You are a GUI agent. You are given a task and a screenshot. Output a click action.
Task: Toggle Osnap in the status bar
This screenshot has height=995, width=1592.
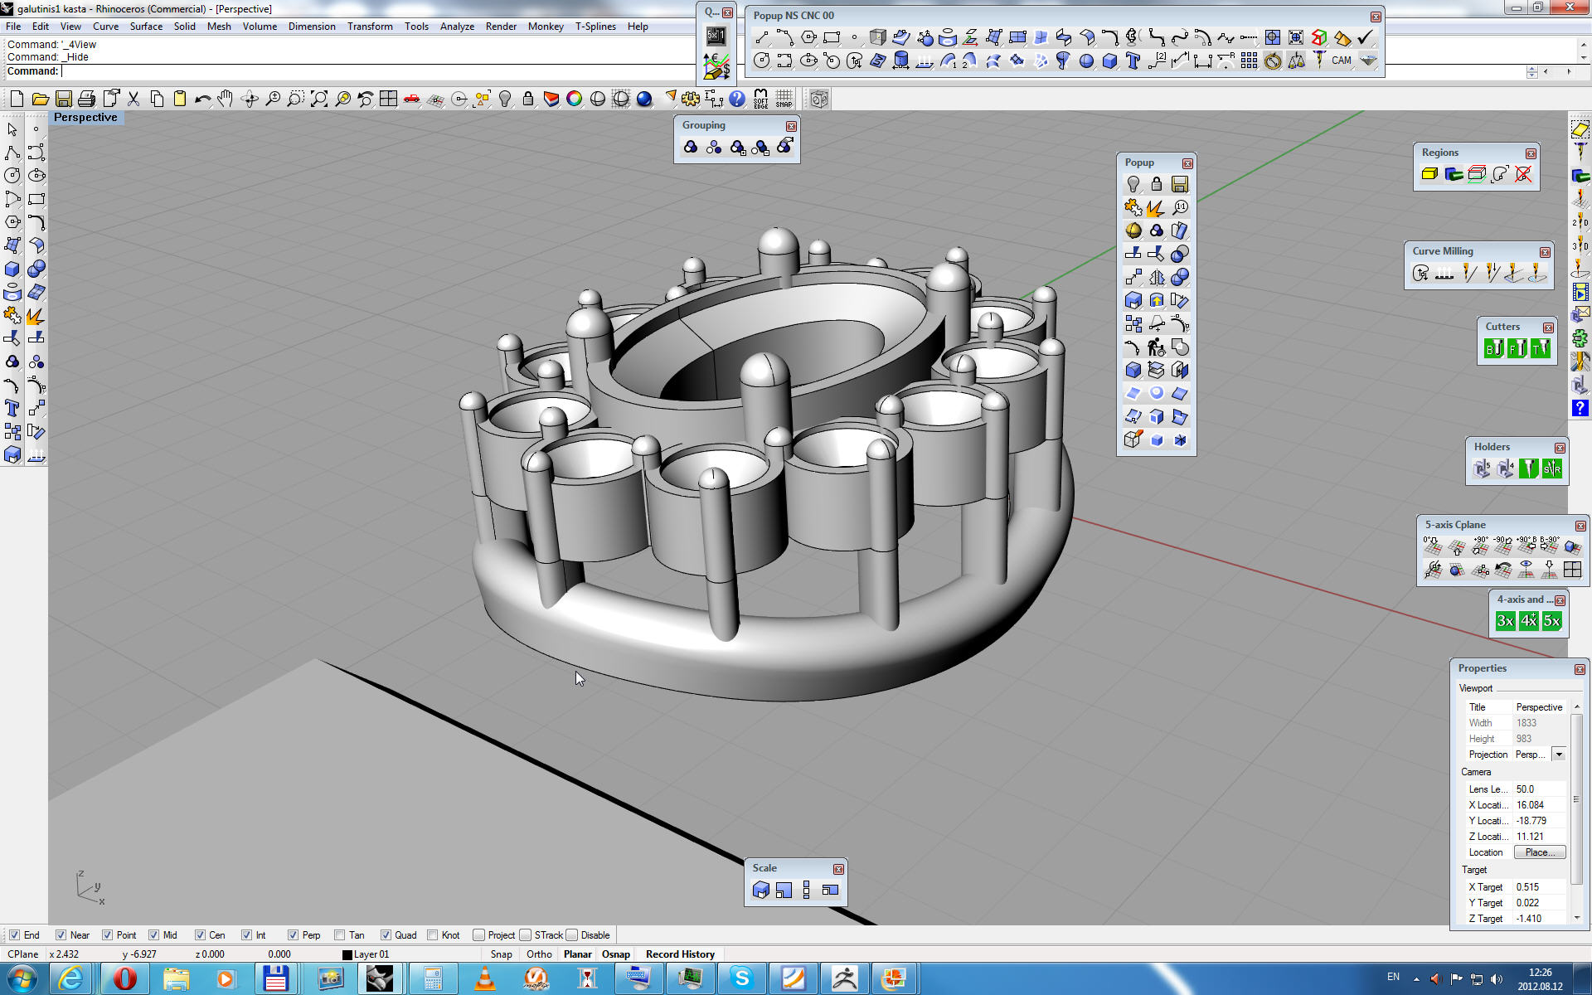coord(616,954)
